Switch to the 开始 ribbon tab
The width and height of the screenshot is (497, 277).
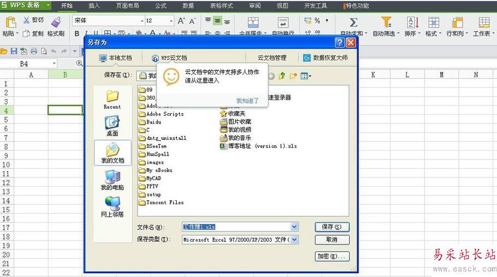pyautogui.click(x=67, y=5)
